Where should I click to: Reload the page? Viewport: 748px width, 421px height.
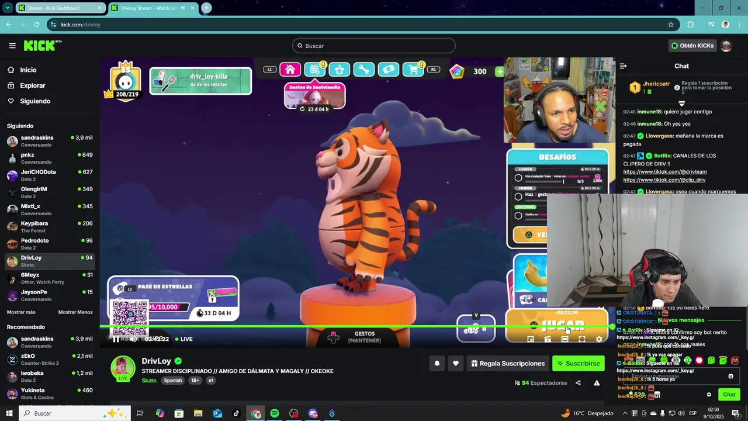[36, 25]
